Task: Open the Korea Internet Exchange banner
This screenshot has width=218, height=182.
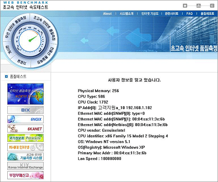Action: (x=26, y=166)
